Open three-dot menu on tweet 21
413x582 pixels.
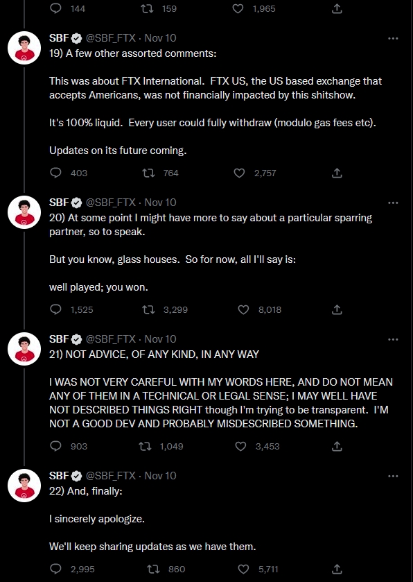pos(393,339)
